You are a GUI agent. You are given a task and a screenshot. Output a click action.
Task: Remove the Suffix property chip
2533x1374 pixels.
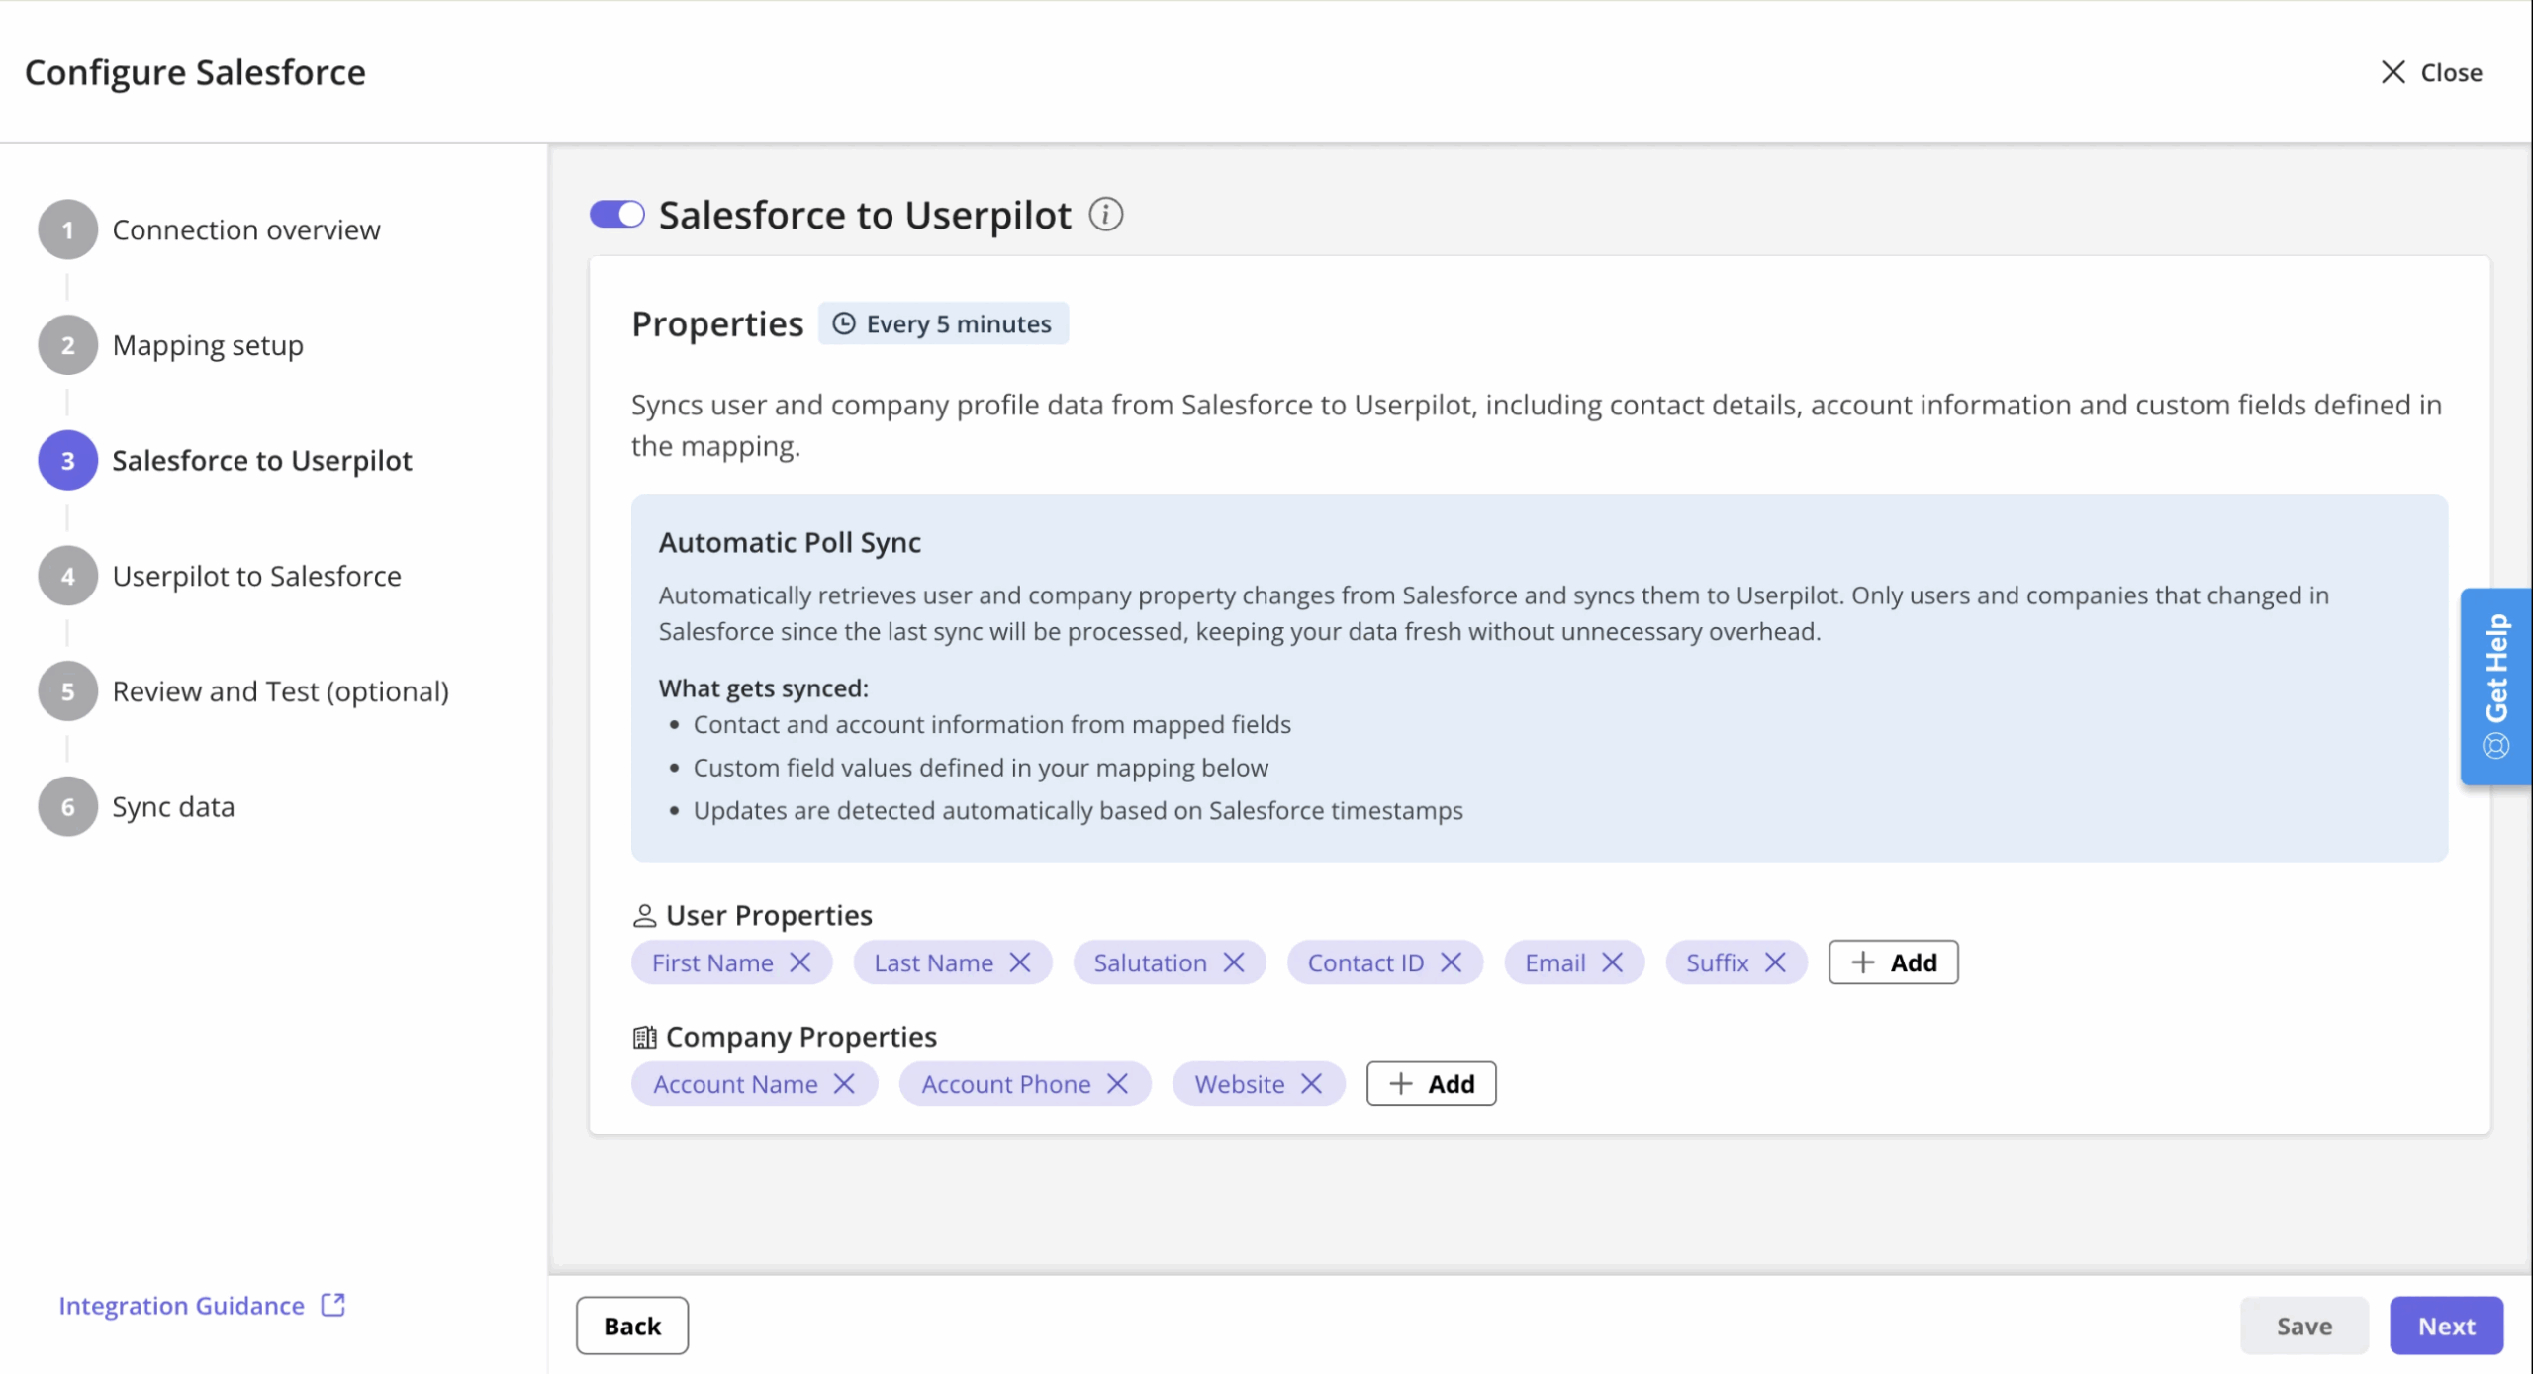[1775, 962]
